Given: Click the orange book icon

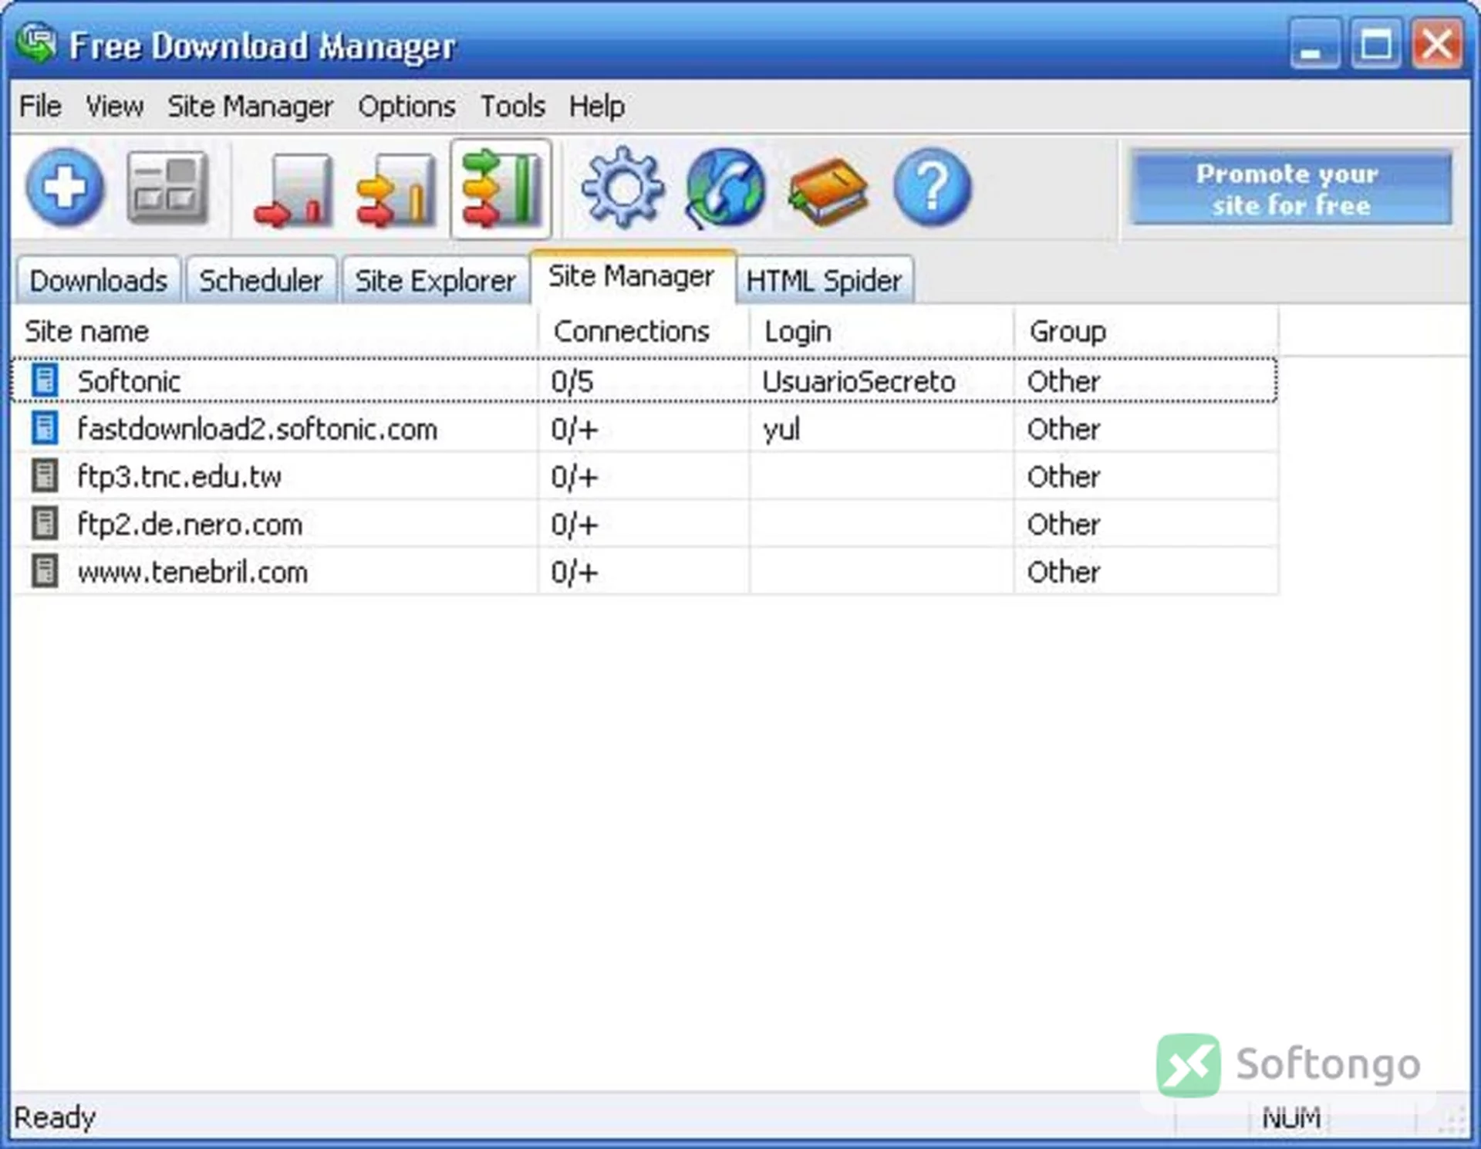Looking at the screenshot, I should (x=828, y=191).
